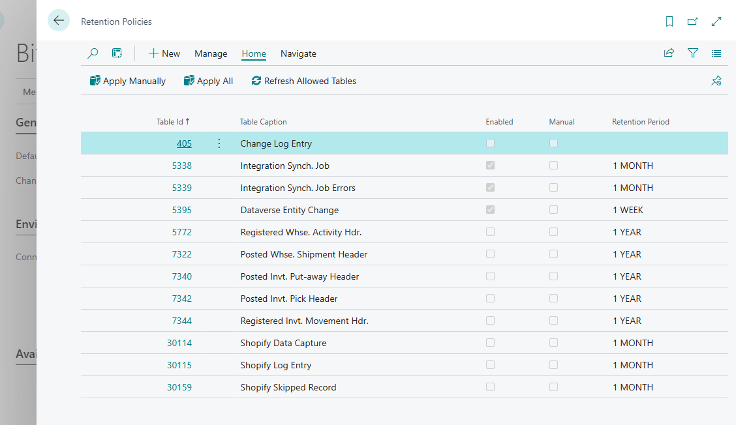Image resolution: width=736 pixels, height=425 pixels.
Task: Sort by Table Id column header
Action: click(173, 121)
